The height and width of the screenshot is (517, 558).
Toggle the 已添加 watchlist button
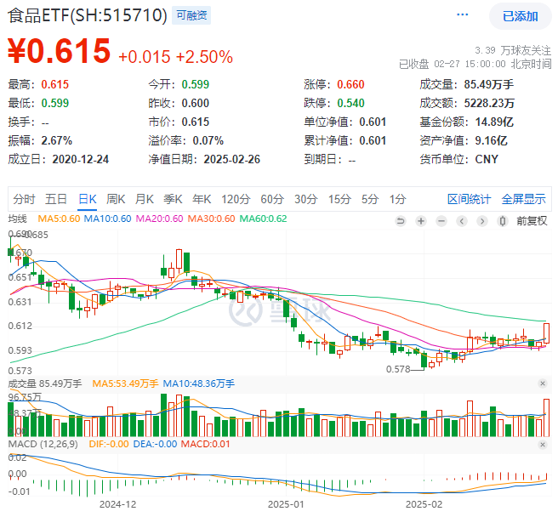tap(520, 15)
